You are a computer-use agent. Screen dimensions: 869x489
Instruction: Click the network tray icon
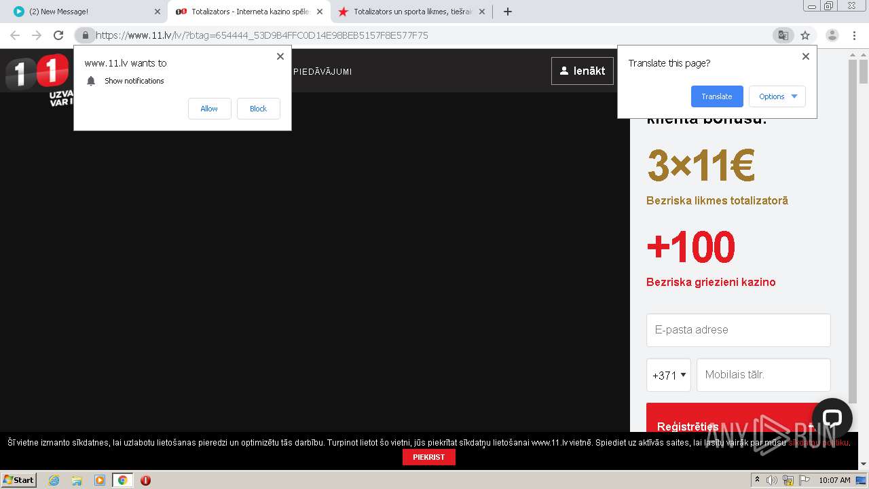788,480
